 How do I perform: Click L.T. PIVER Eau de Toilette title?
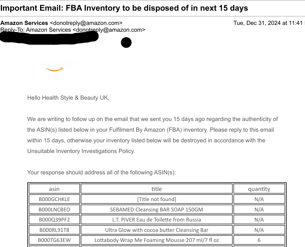tap(157, 220)
